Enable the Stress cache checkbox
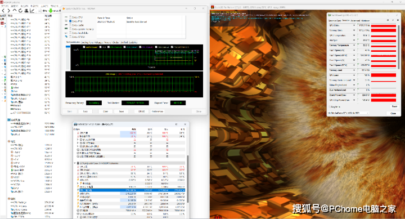This screenshot has height=219, width=405. point(70,25)
